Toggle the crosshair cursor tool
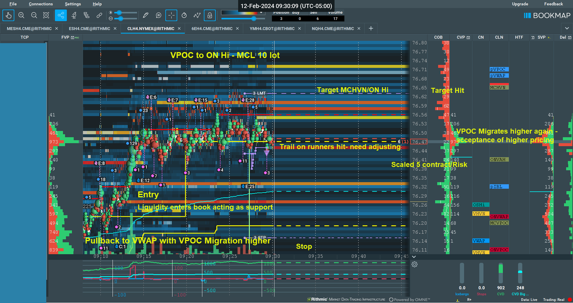Viewport: 573px width, 303px height. point(171,15)
